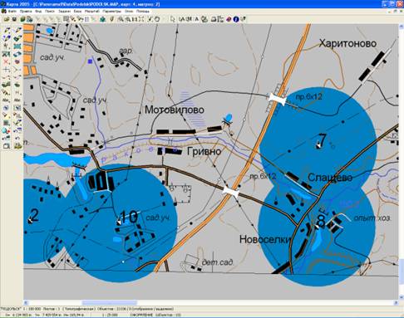404x318 pixels.
Task: Click the blue information icon in the toolbar
Action: (236, 19)
